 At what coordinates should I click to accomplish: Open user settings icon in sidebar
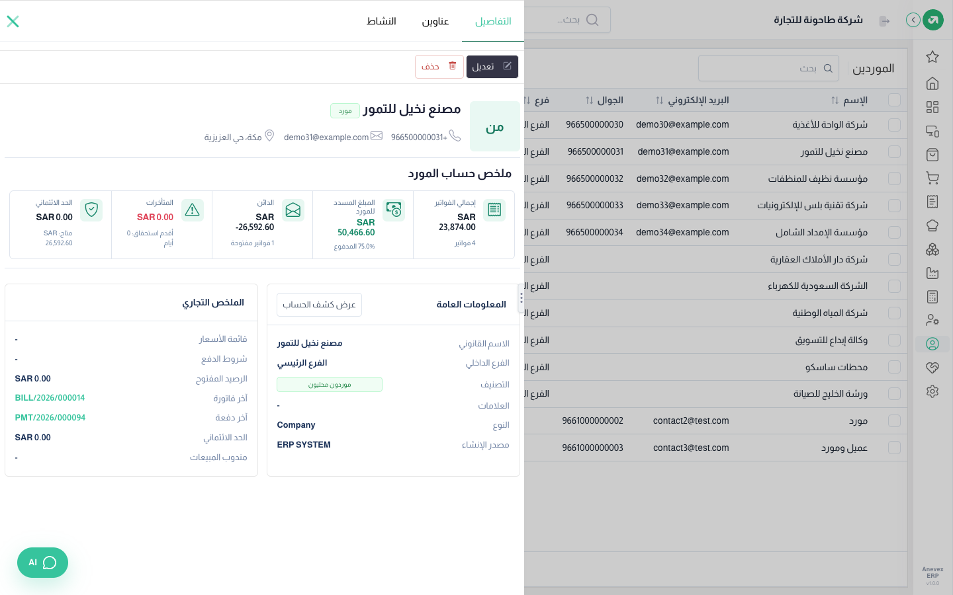[932, 320]
